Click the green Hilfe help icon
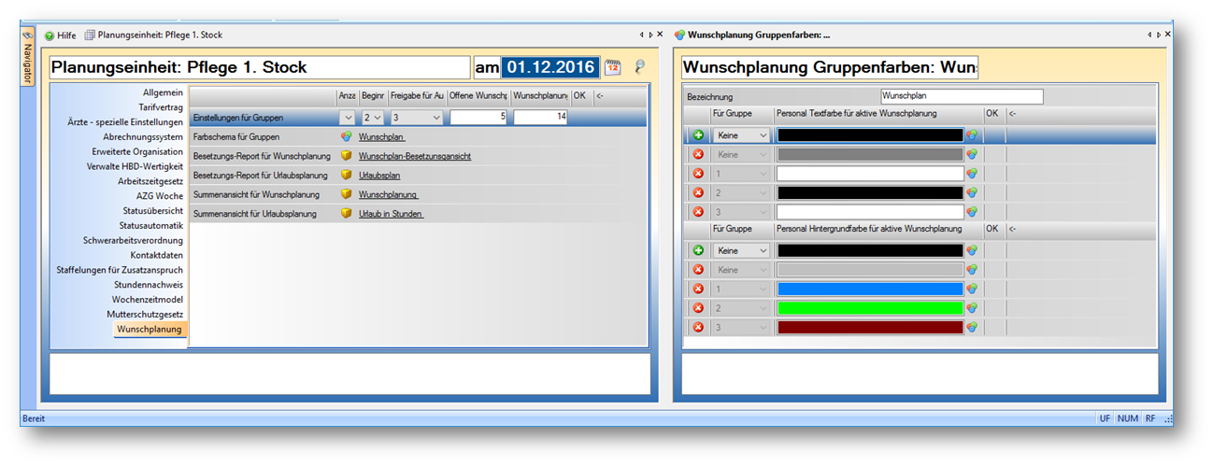This screenshot has width=1213, height=466. (x=50, y=35)
